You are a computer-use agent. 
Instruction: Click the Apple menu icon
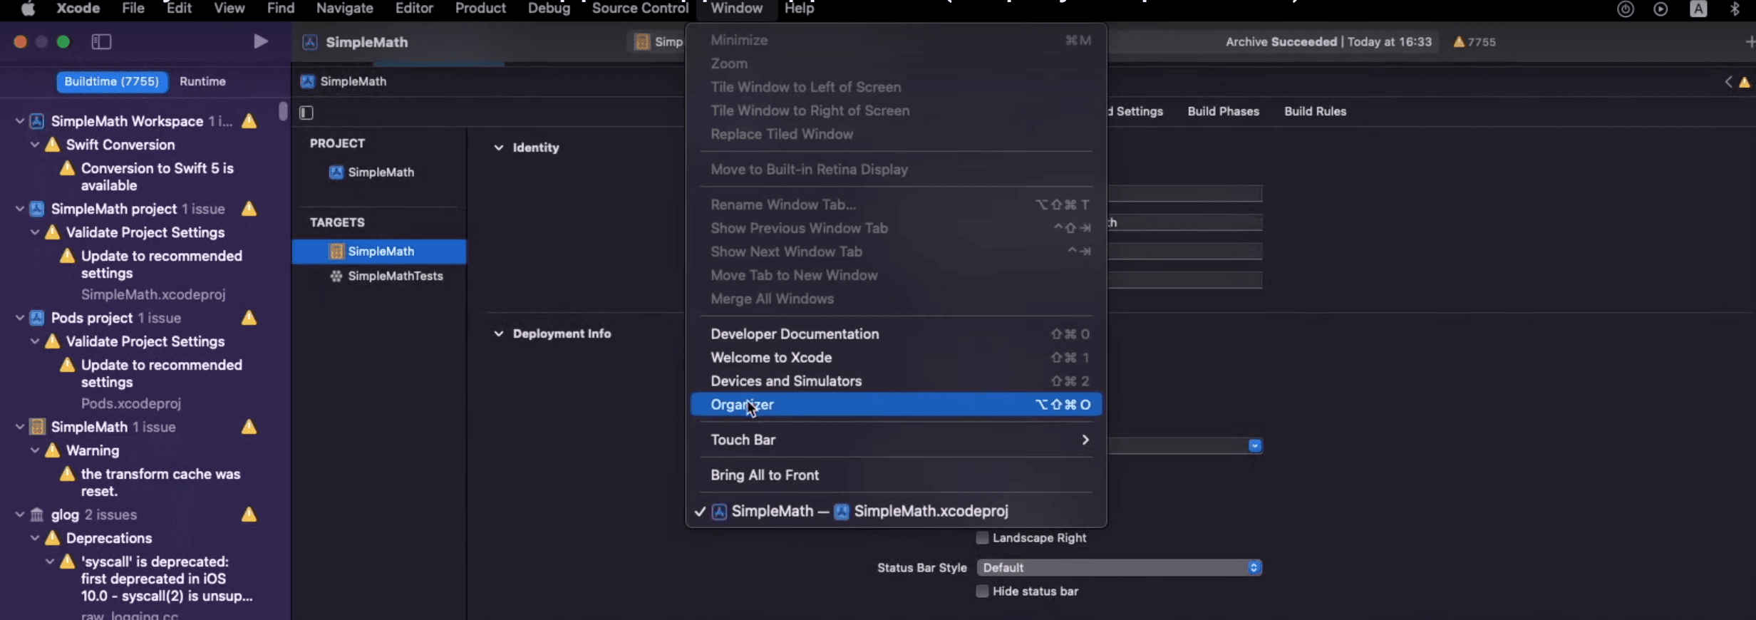(x=28, y=9)
